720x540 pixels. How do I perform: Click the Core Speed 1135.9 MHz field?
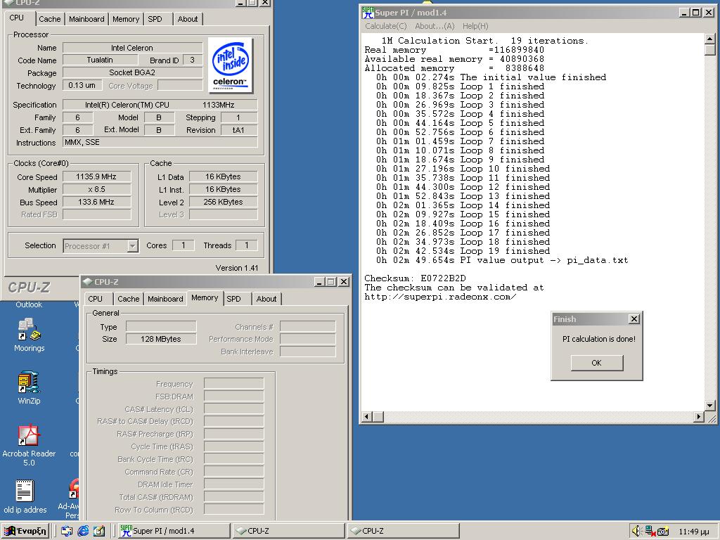96,176
